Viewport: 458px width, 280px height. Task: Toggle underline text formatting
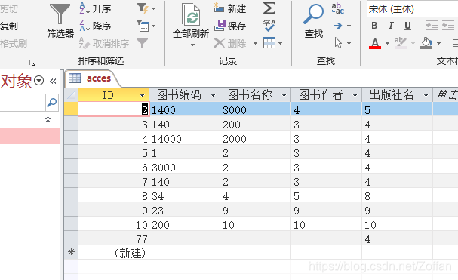click(407, 26)
